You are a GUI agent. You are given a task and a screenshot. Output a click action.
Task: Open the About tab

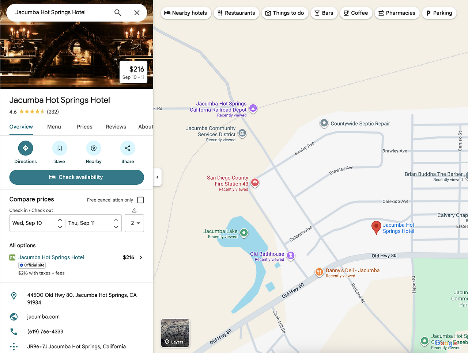(x=146, y=127)
